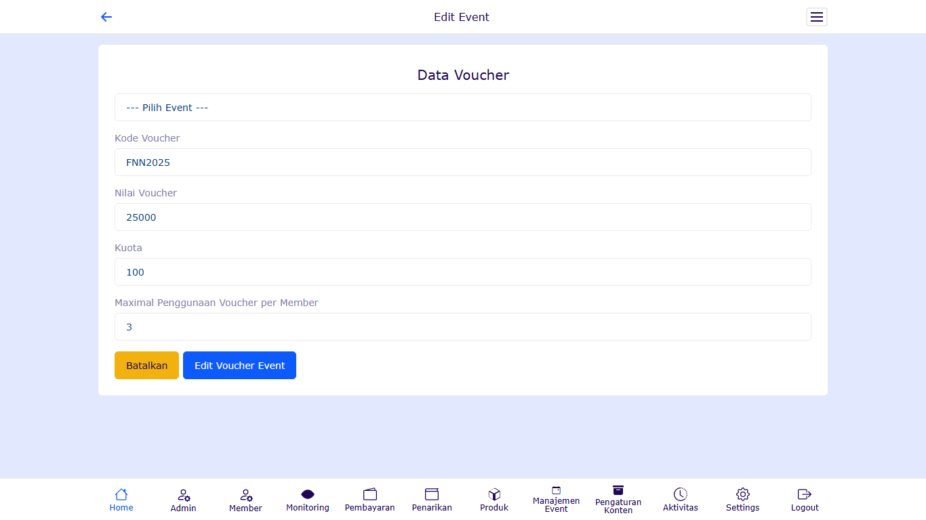Open Monitoring via the eye icon
The height and width of the screenshot is (520, 926).
coord(308,495)
